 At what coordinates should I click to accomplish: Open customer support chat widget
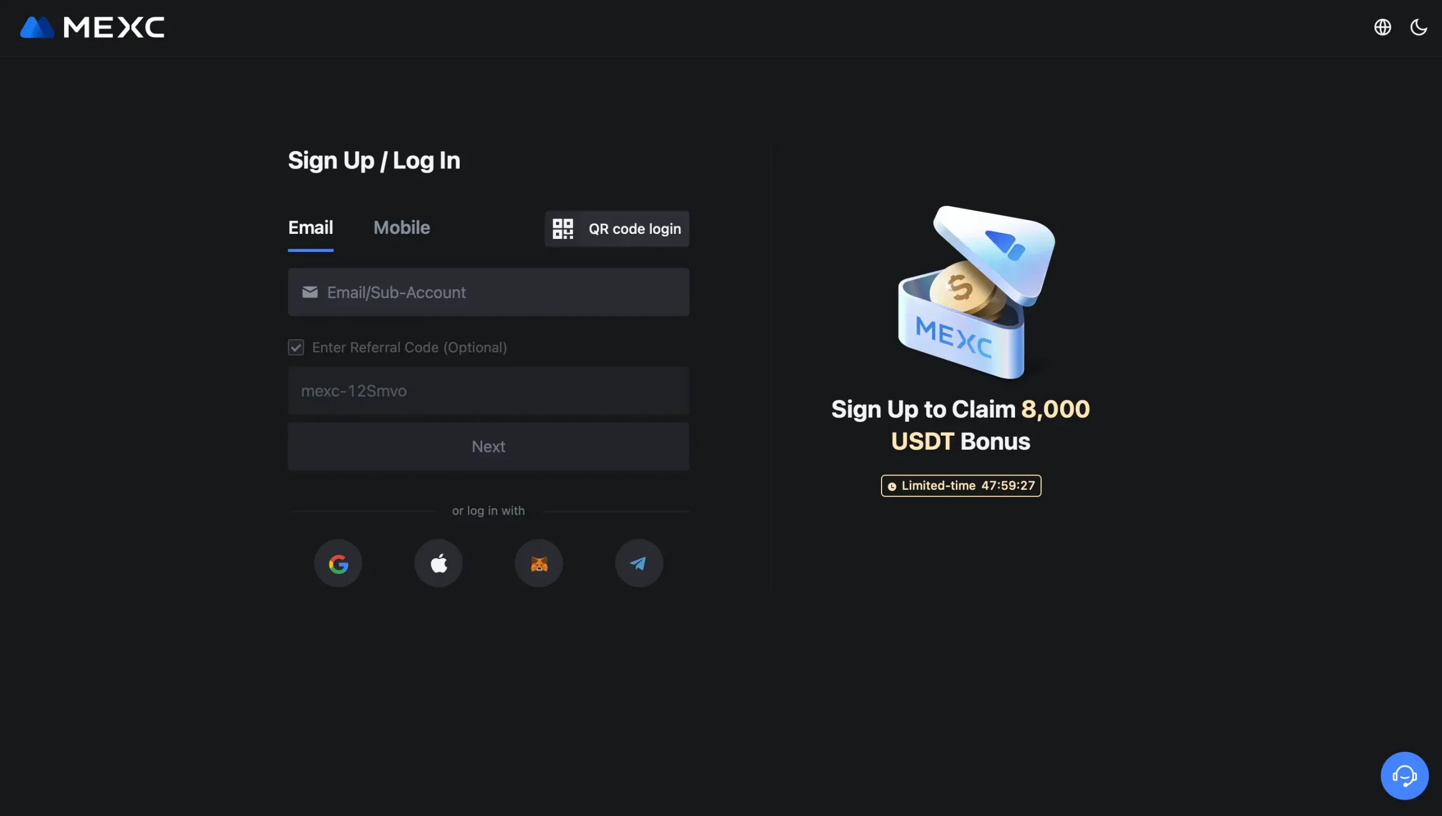tap(1404, 775)
